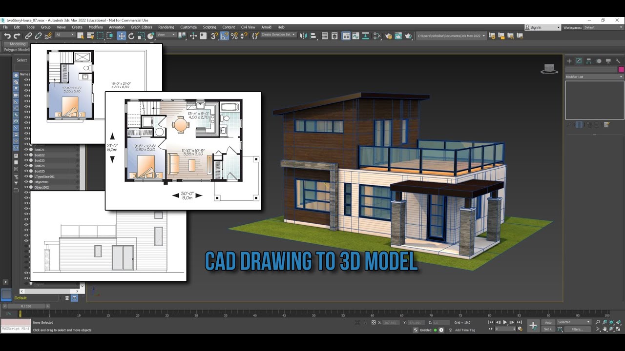The width and height of the screenshot is (625, 351).
Task: Click the Auto key button
Action: [x=548, y=322]
